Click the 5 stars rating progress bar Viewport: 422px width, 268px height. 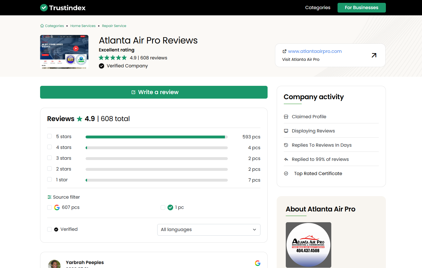[x=157, y=137]
